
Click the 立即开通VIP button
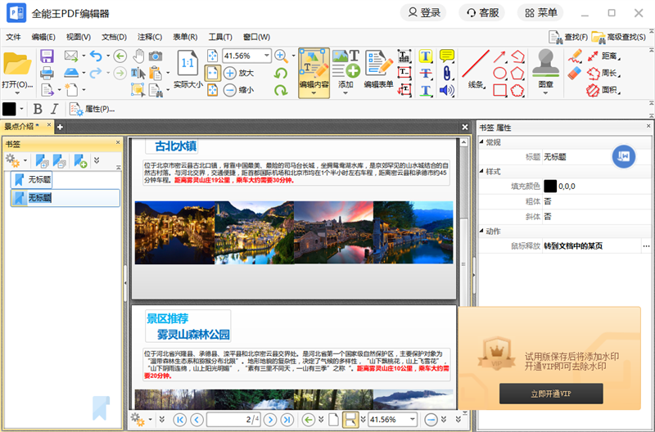(x=550, y=395)
